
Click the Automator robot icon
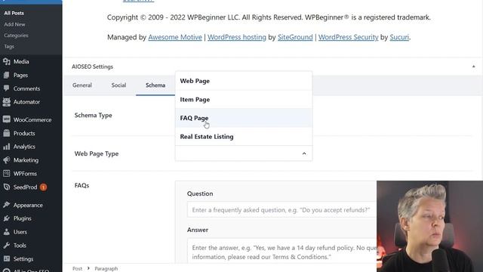7,102
